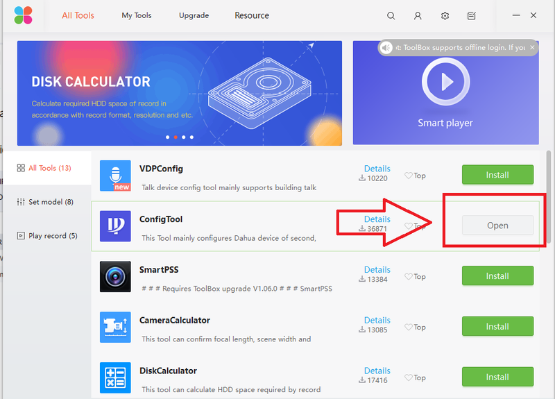Click the ToolBox four-petal logo
The width and height of the screenshot is (555, 399).
pyautogui.click(x=24, y=15)
